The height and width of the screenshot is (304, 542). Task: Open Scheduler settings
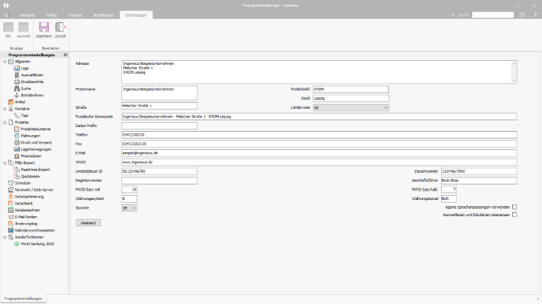[23, 183]
